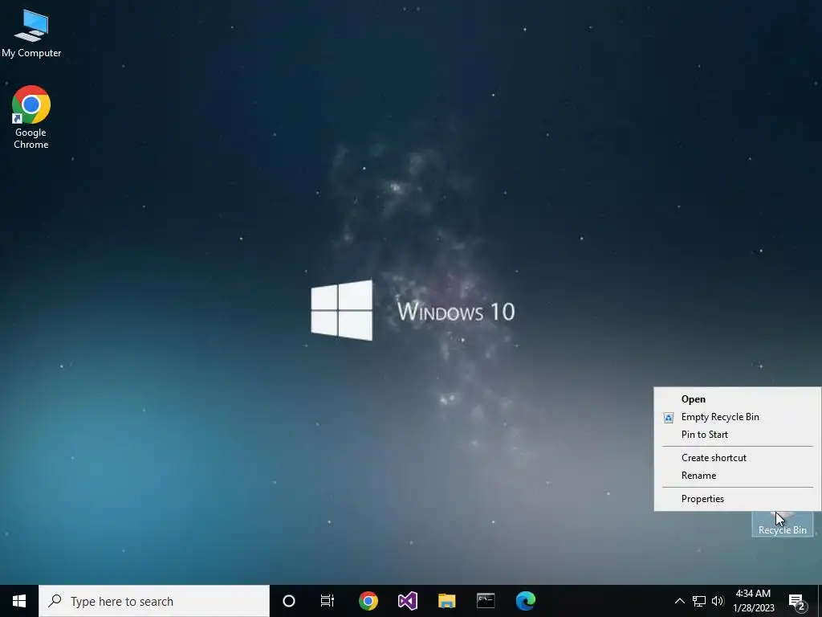Select the Recycle Bin desktop icon

pyautogui.click(x=782, y=524)
